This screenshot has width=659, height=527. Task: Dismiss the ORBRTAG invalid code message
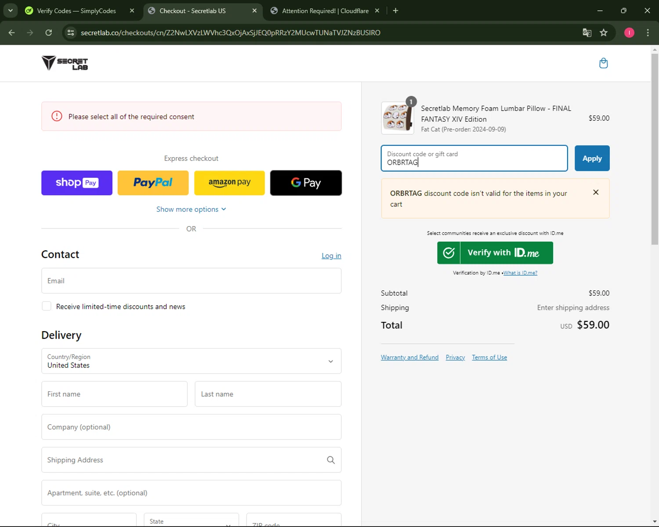(x=596, y=192)
